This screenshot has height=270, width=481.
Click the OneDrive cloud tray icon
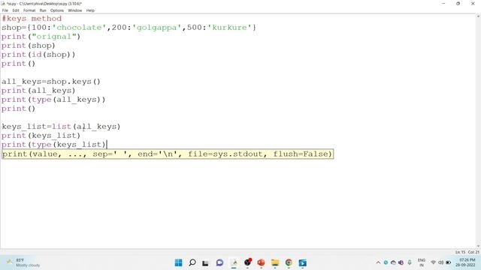click(x=393, y=262)
